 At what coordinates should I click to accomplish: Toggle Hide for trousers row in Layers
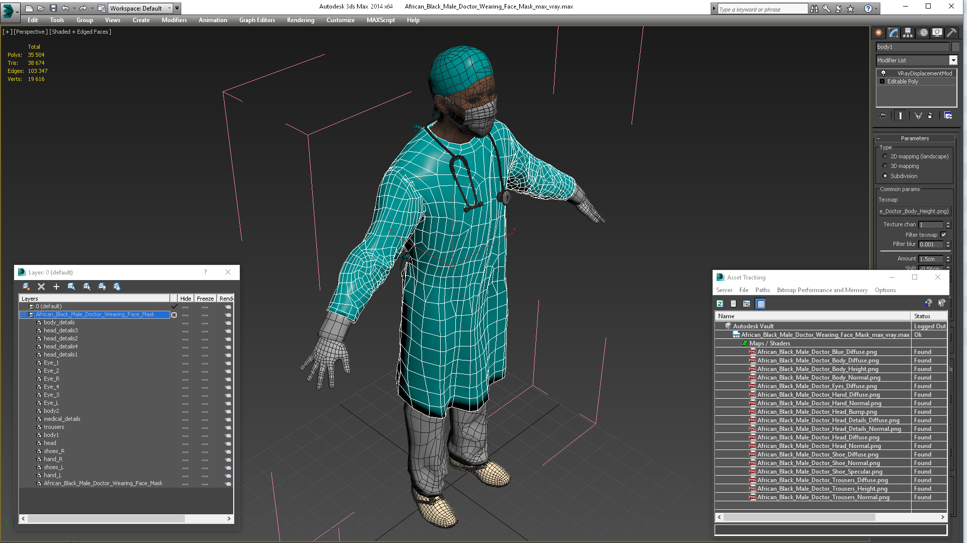pos(185,427)
